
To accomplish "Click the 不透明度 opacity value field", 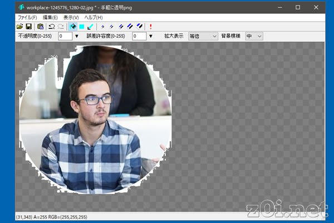I will point(65,36).
